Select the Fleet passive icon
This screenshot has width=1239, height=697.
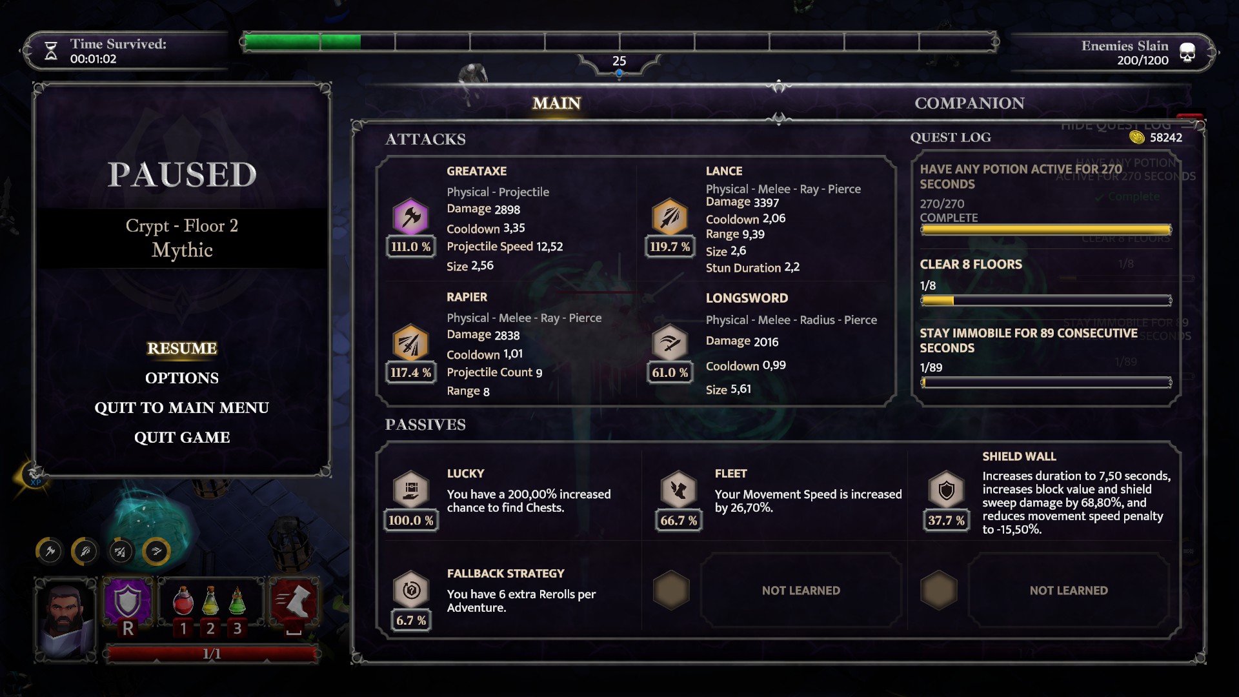(x=679, y=490)
